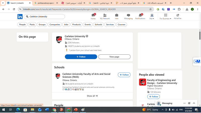Click the floating blue side widget icon
Viewport: 201px width, 113px height.
coord(197,61)
